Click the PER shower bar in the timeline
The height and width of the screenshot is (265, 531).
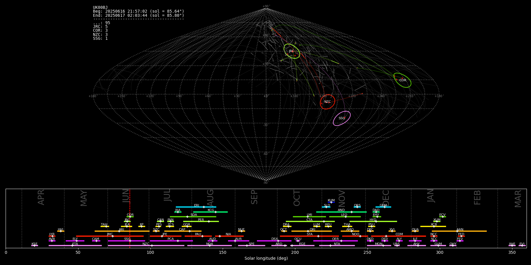(201, 221)
